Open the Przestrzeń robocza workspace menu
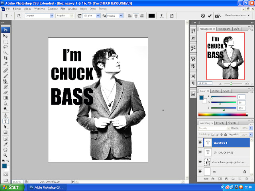The height and width of the screenshot is (191, 255). (x=237, y=16)
